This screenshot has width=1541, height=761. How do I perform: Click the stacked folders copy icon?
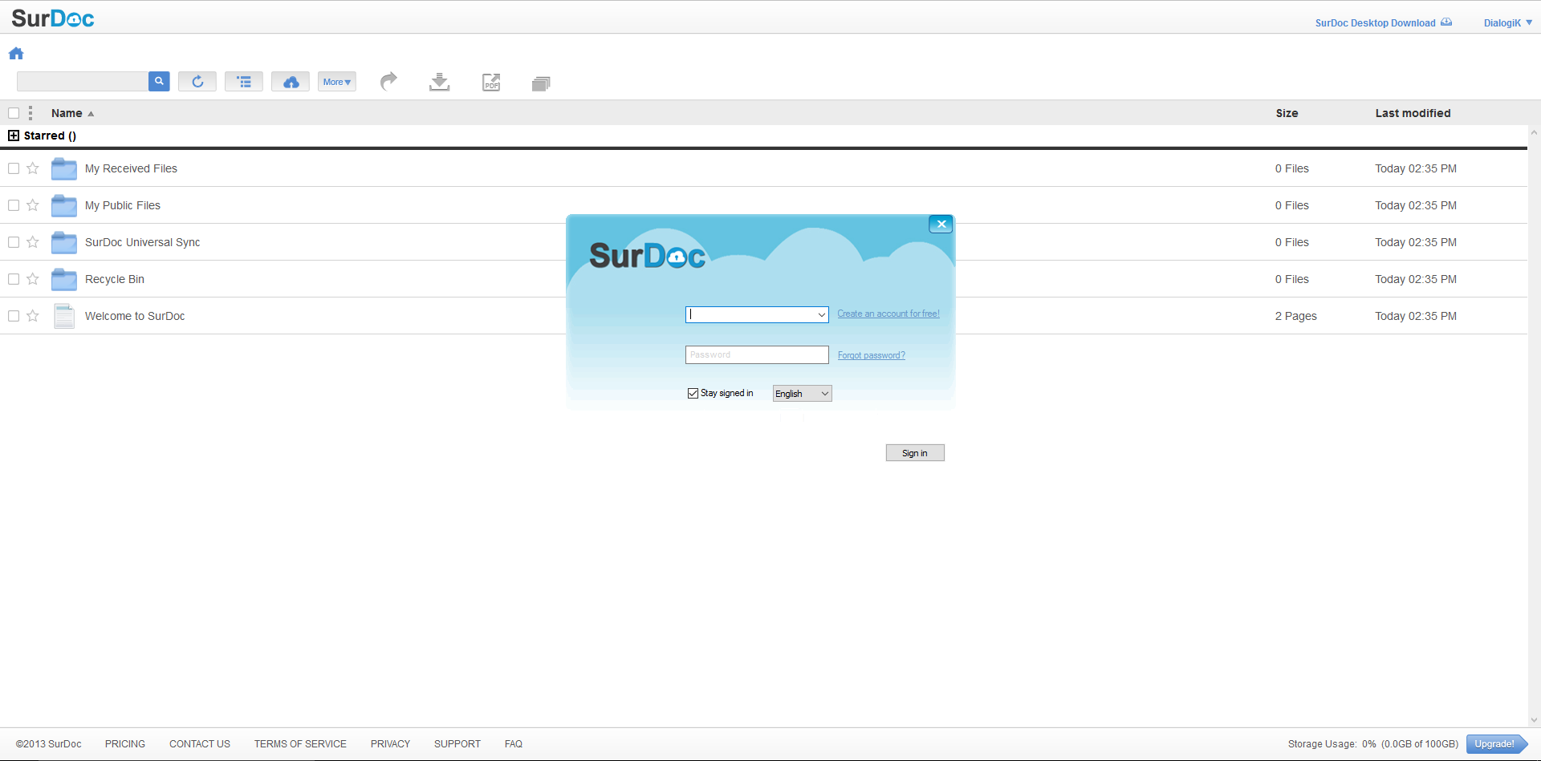pyautogui.click(x=541, y=83)
